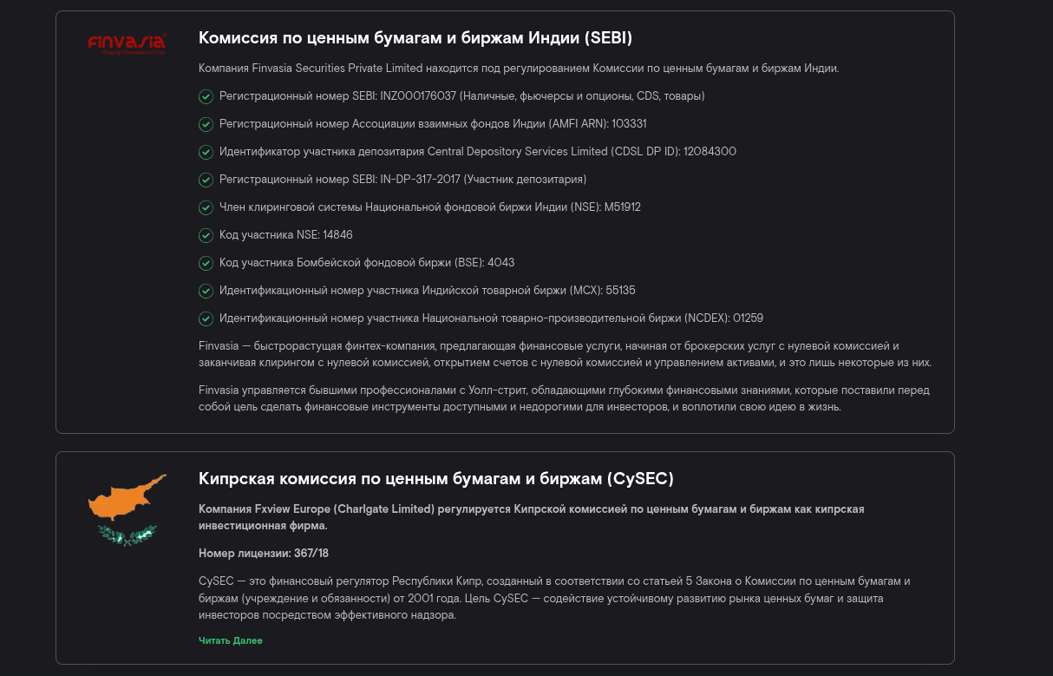
Task: Click checkmark icon beside MCX 55135 line
Action: tap(206, 291)
